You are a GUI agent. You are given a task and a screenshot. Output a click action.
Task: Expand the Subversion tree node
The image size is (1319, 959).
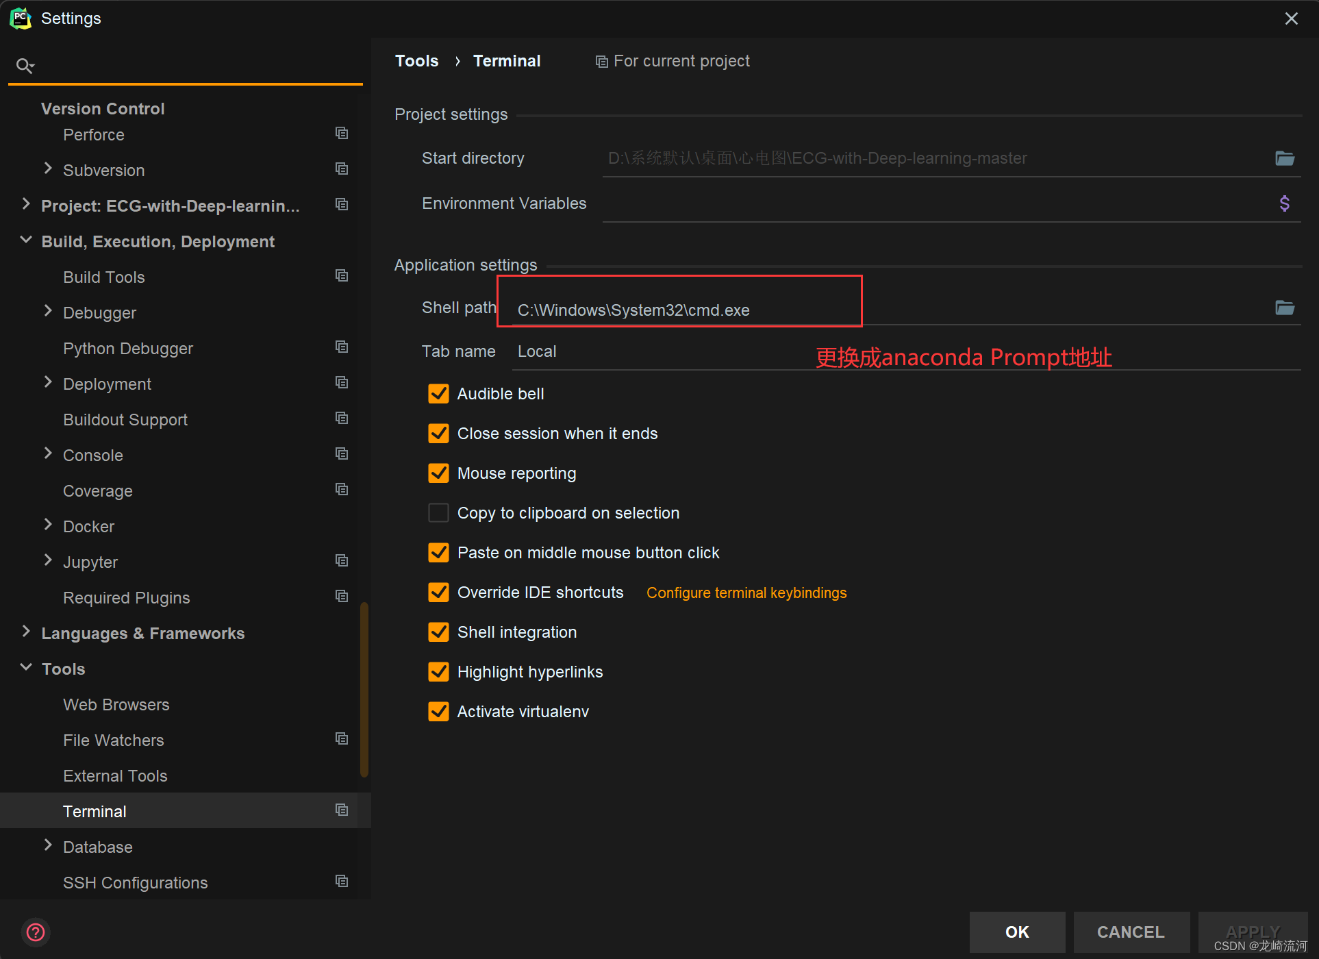[48, 169]
